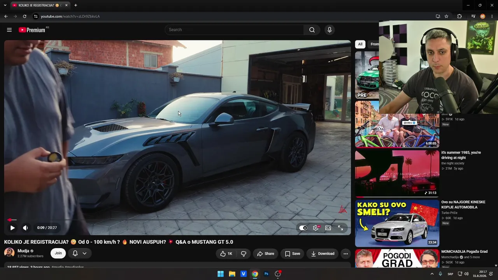
Task: Toggle the autoplay switch
Action: pyautogui.click(x=303, y=228)
